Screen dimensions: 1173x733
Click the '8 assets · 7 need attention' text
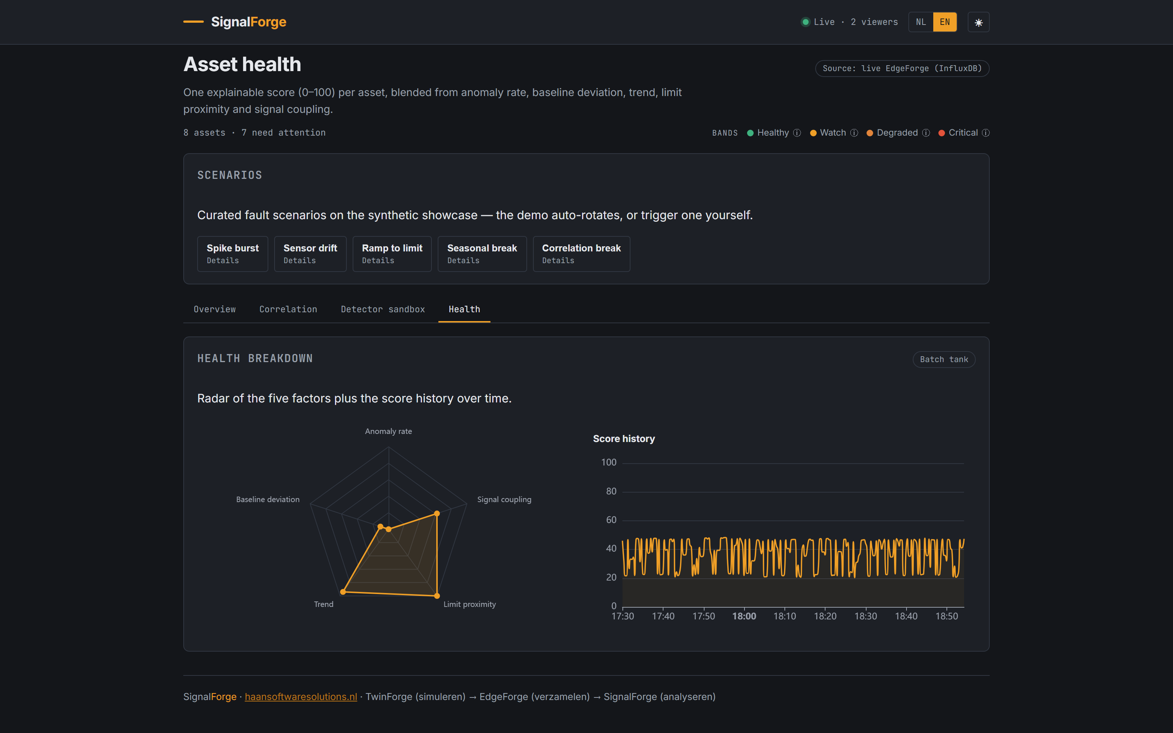pyautogui.click(x=254, y=133)
